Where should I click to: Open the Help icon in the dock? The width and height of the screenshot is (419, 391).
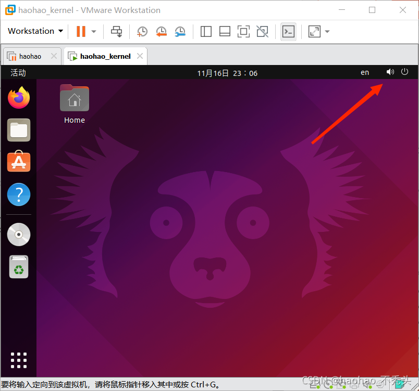pyautogui.click(x=19, y=194)
